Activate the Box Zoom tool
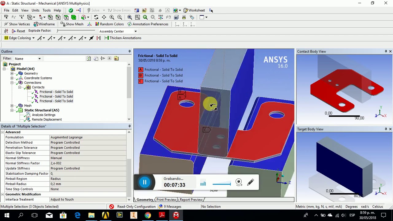Screen dimensions: 393x221 pos(119,17)
